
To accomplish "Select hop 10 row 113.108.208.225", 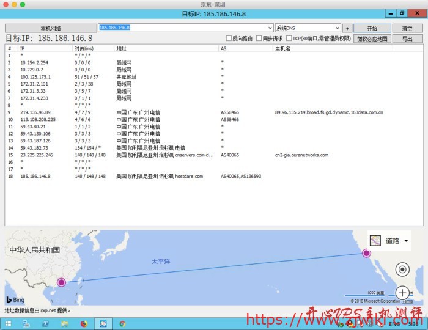I will pos(214,119).
